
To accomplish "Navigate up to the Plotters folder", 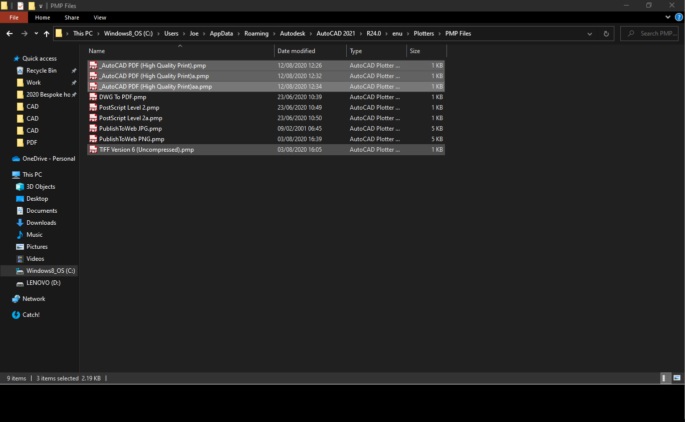I will tap(46, 34).
